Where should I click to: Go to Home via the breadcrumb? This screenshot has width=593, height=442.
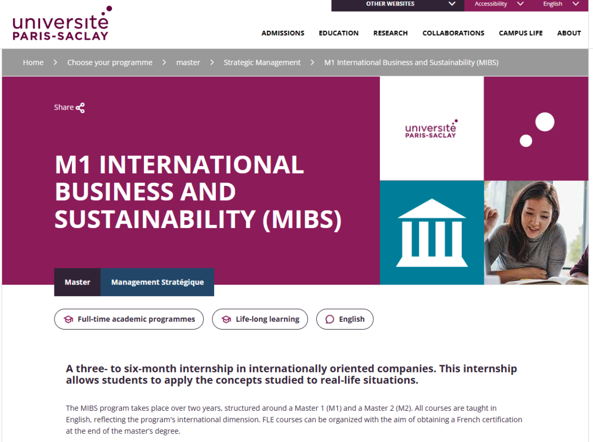point(33,62)
